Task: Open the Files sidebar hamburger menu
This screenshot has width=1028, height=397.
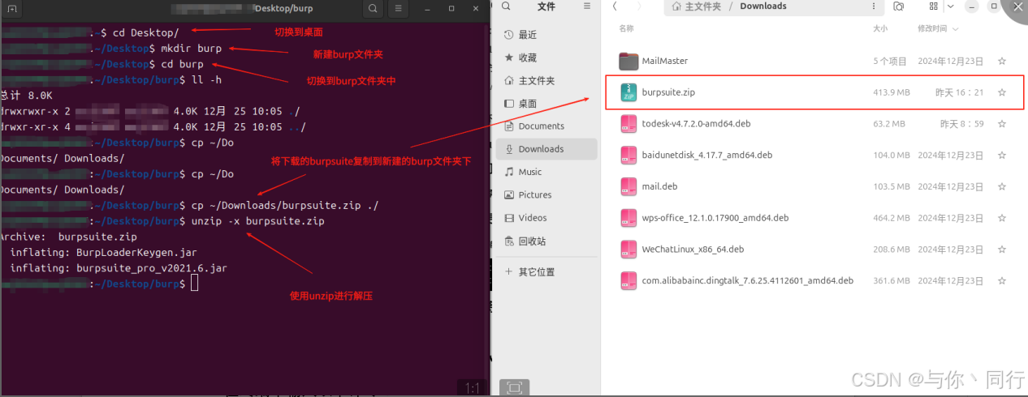Action: tap(587, 6)
